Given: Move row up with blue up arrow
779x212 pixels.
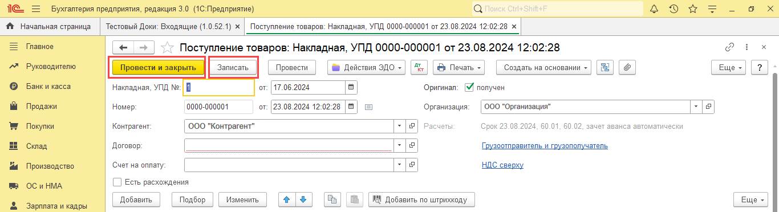Looking at the screenshot, I should [x=287, y=199].
